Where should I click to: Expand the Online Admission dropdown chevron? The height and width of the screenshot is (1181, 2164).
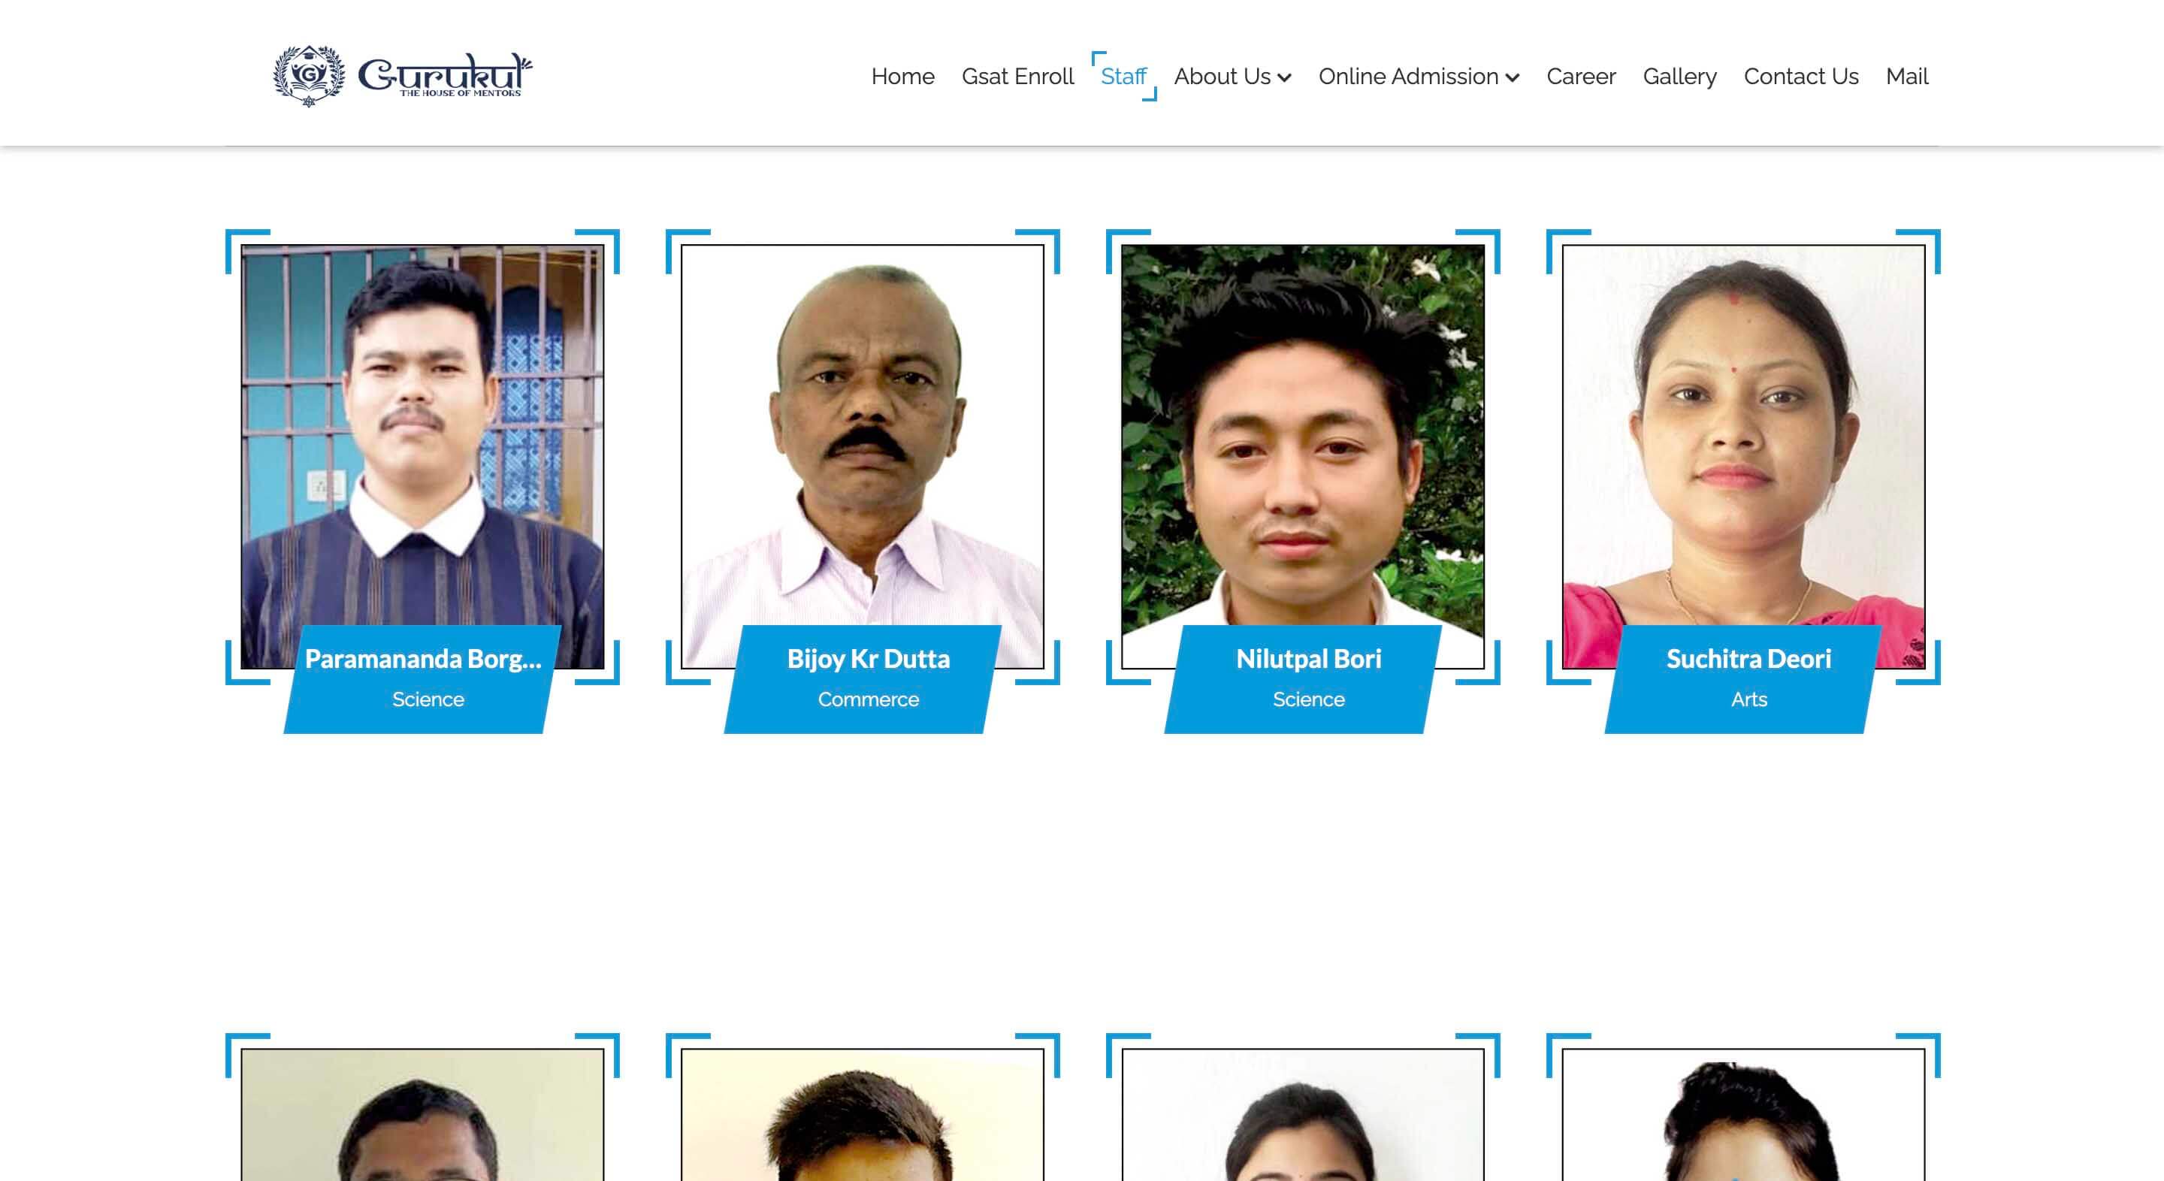pyautogui.click(x=1513, y=78)
